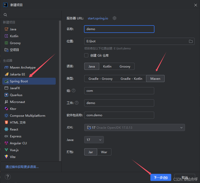The height and width of the screenshot is (183, 200).
Task: Set language to Kotlin
Action: [107, 66]
